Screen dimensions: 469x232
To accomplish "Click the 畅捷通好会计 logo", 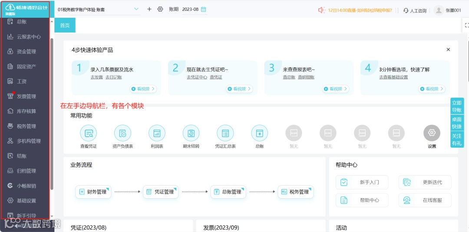I will click(26, 9).
